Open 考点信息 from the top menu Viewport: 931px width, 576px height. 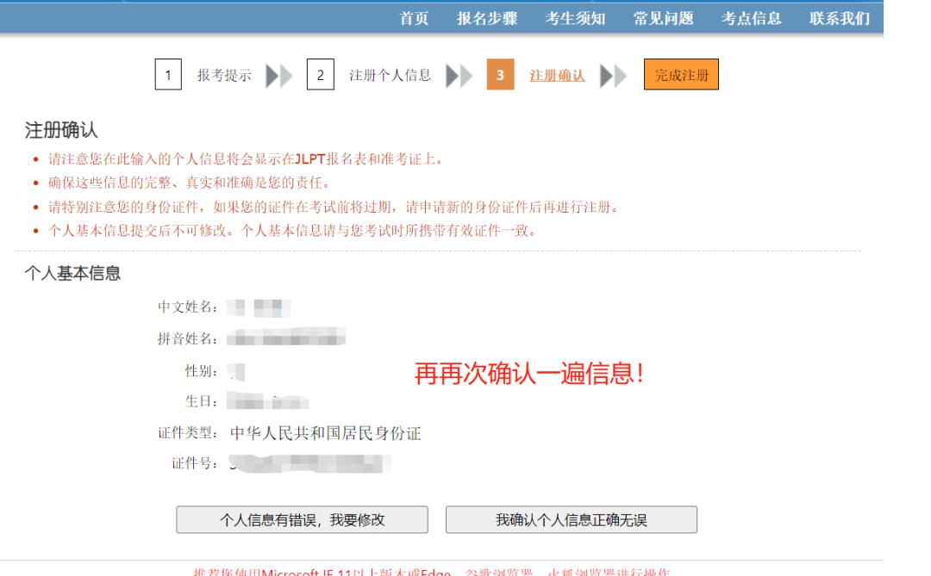click(751, 18)
